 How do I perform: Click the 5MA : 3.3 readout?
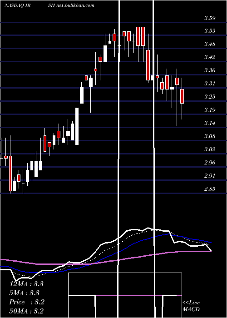[25, 293]
